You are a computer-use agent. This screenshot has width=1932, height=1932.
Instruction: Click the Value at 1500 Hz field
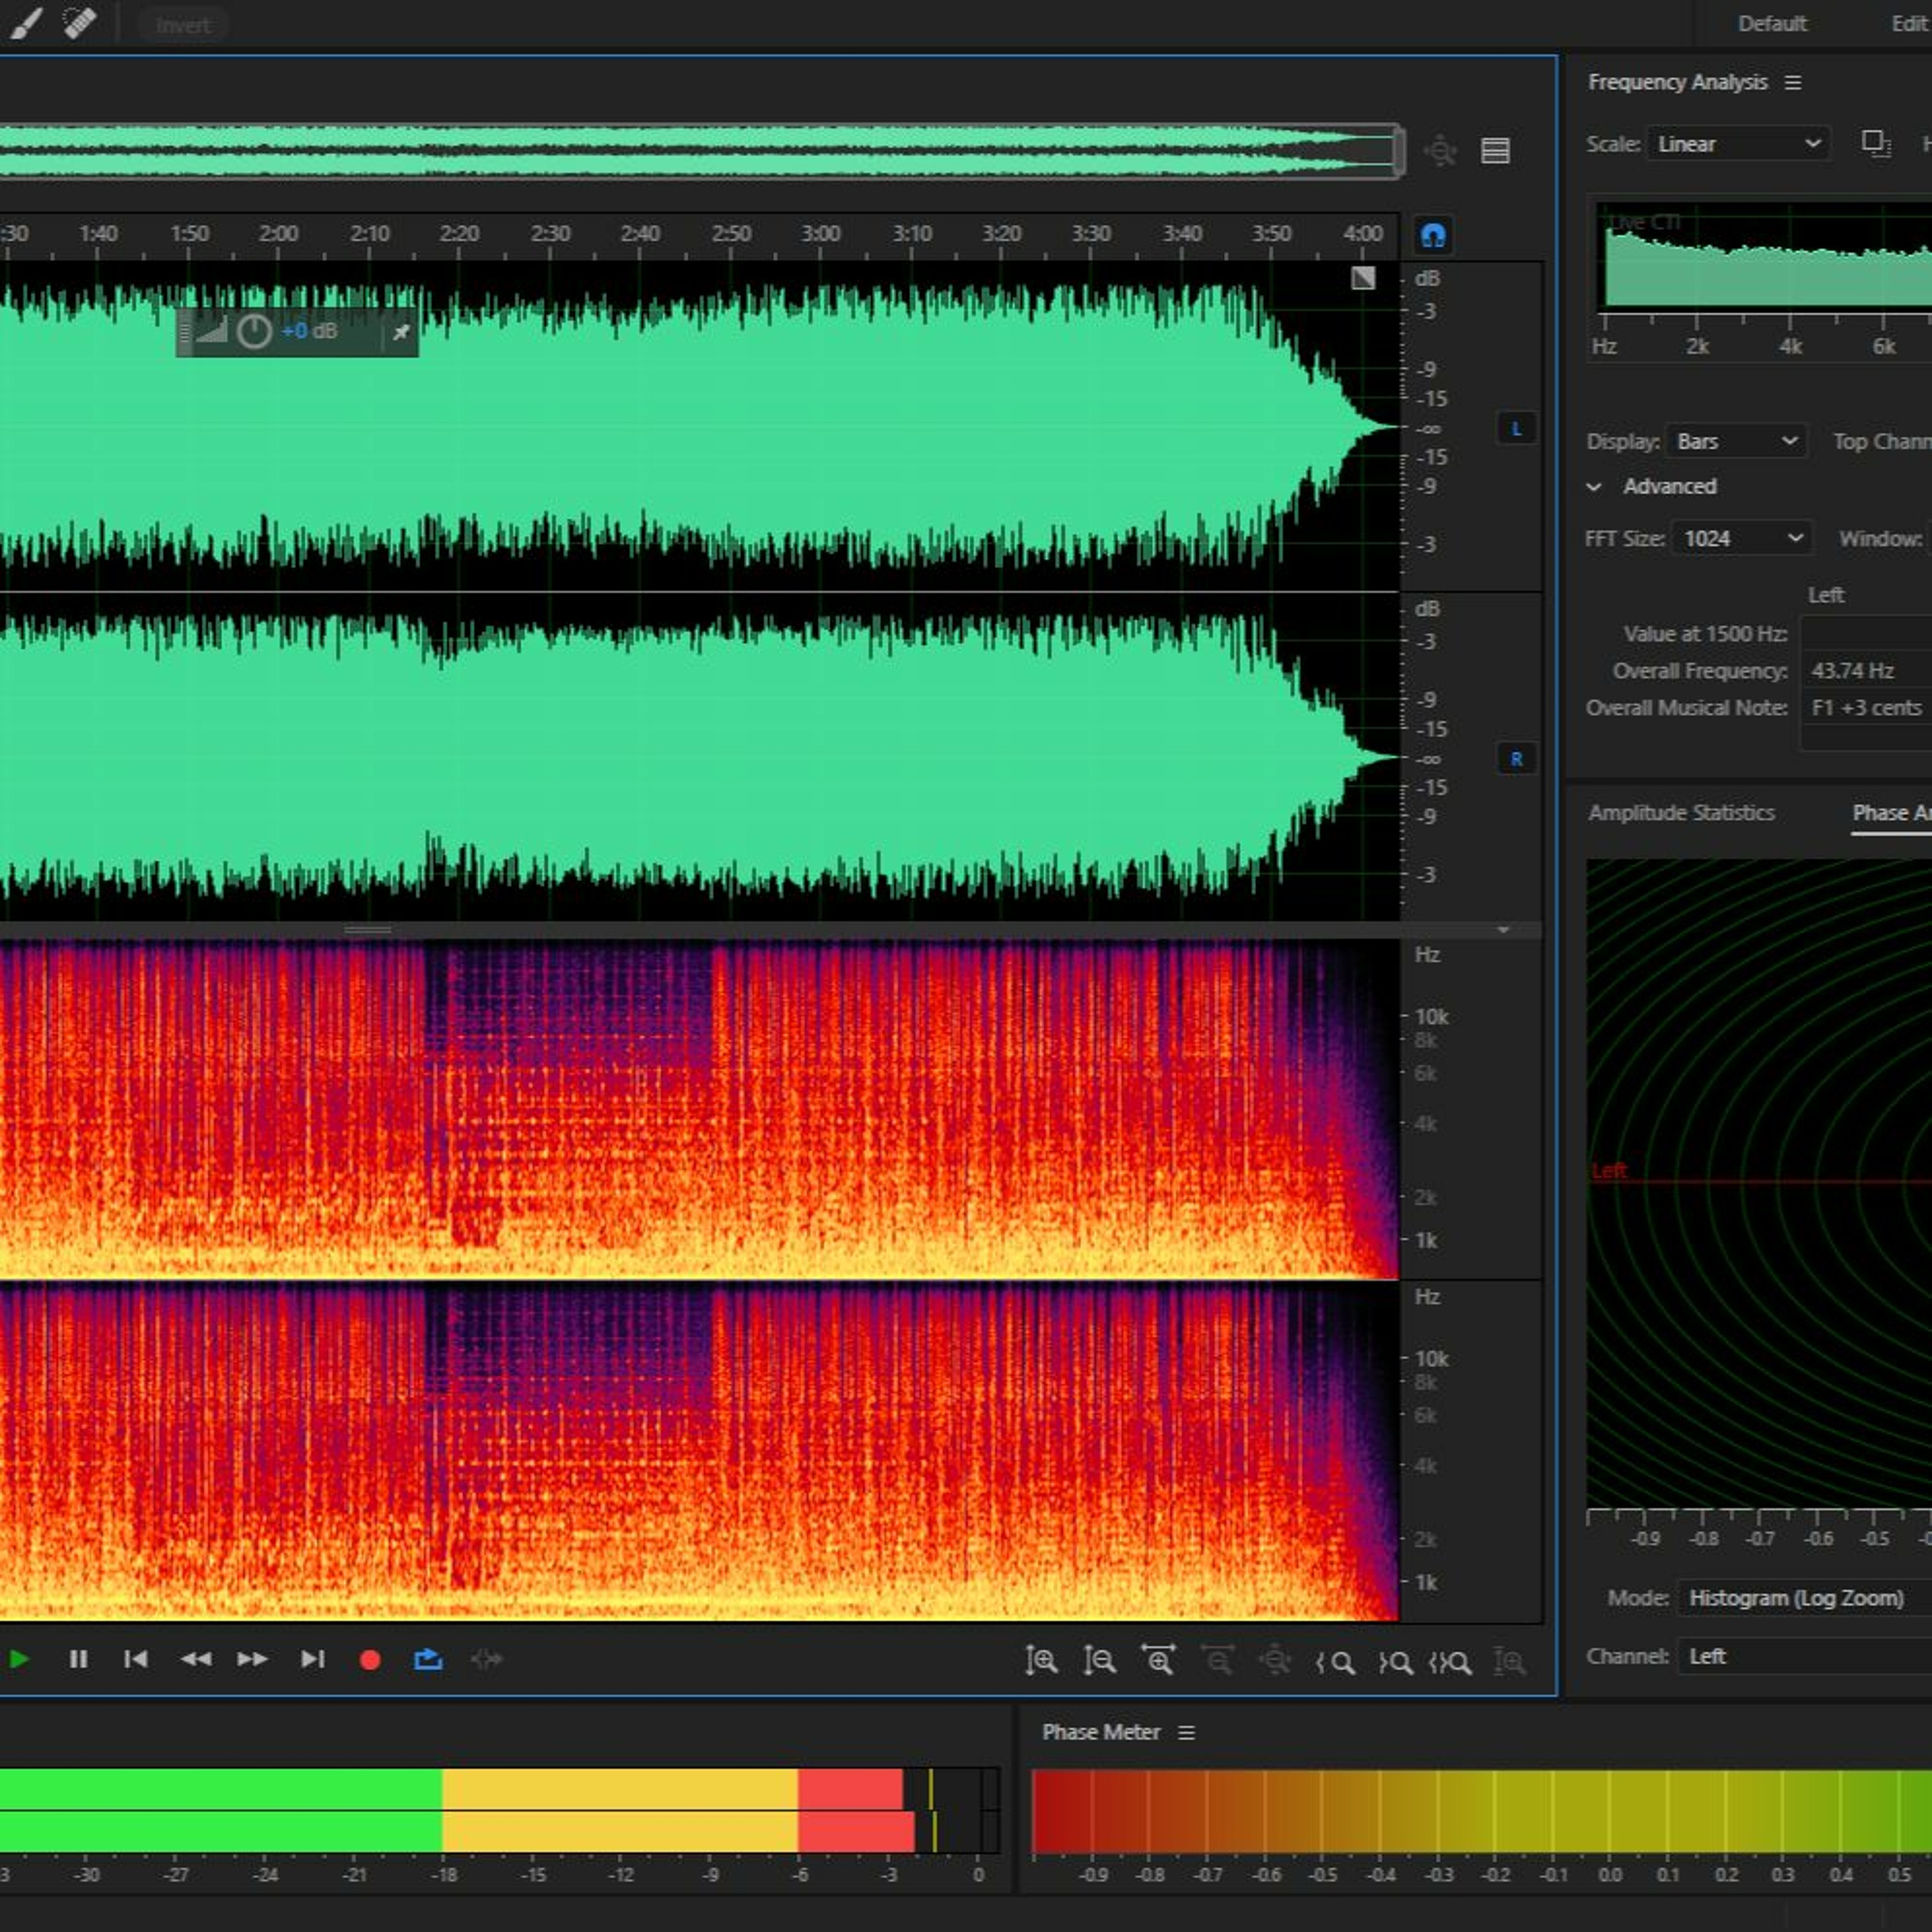(x=1866, y=634)
